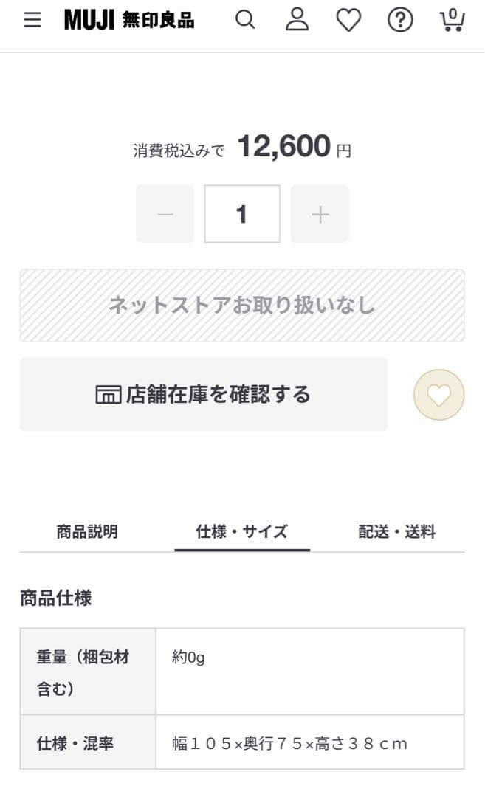This screenshot has width=485, height=797.
Task: Open the search icon
Action: (245, 20)
